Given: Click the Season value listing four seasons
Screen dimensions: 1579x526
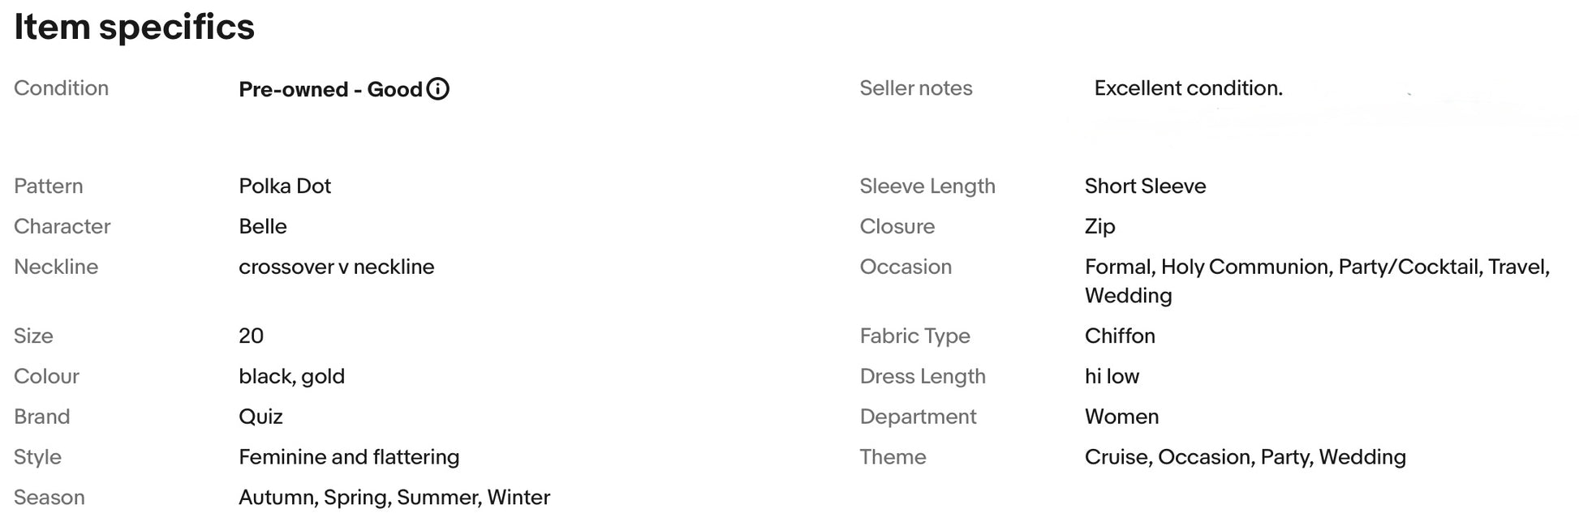Looking at the screenshot, I should pos(394,497).
